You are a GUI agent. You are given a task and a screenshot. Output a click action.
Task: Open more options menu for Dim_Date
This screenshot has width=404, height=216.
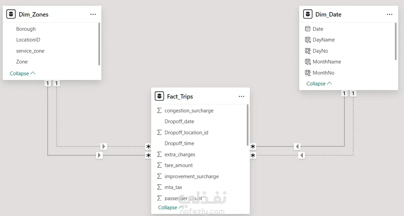click(390, 15)
